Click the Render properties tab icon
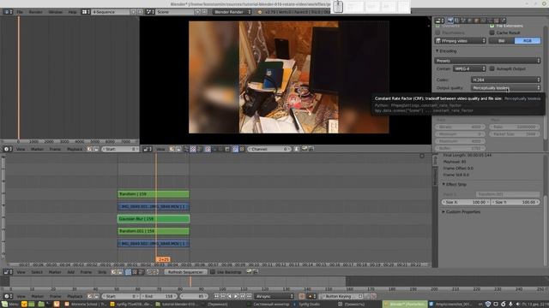549x308 pixels. [x=450, y=21]
